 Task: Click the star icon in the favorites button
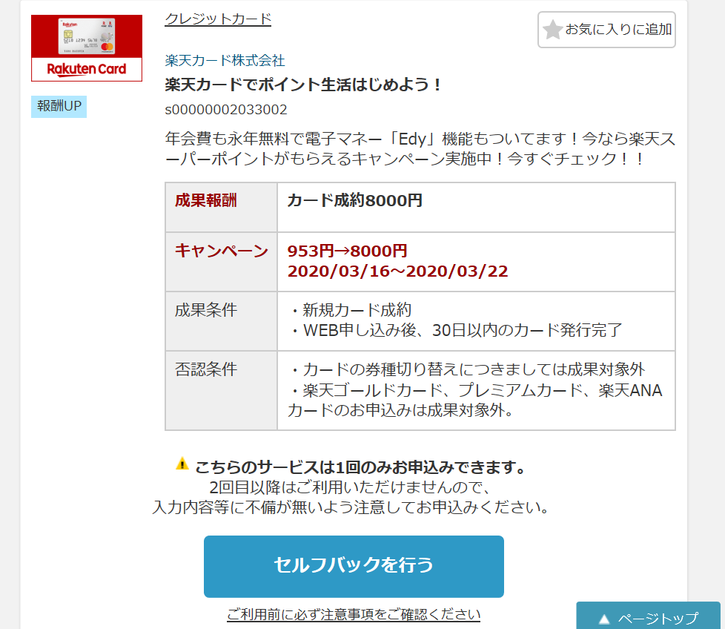click(552, 30)
